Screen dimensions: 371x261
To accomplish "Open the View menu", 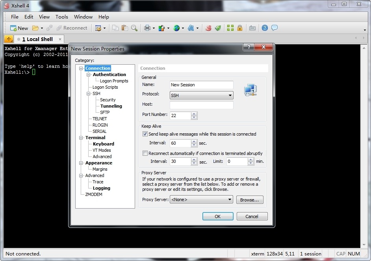I will coord(44,17).
